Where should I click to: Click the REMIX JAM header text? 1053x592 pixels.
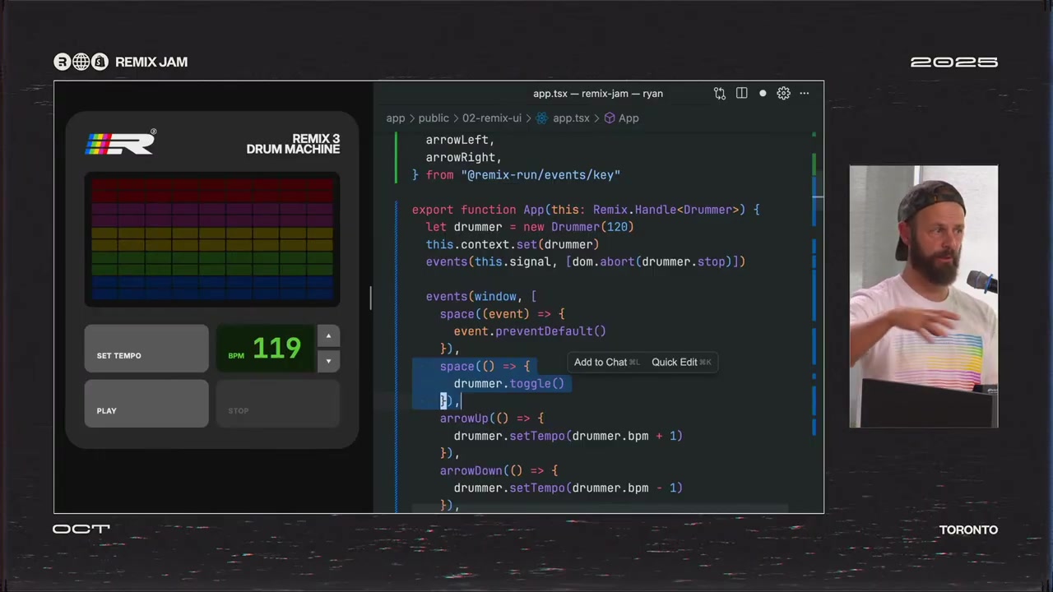[x=151, y=62]
